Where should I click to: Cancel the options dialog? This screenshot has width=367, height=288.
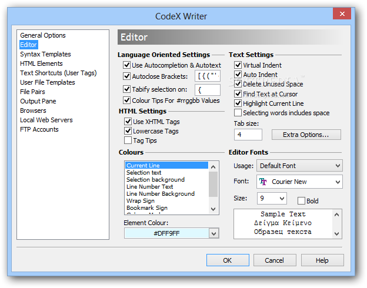[x=275, y=260]
